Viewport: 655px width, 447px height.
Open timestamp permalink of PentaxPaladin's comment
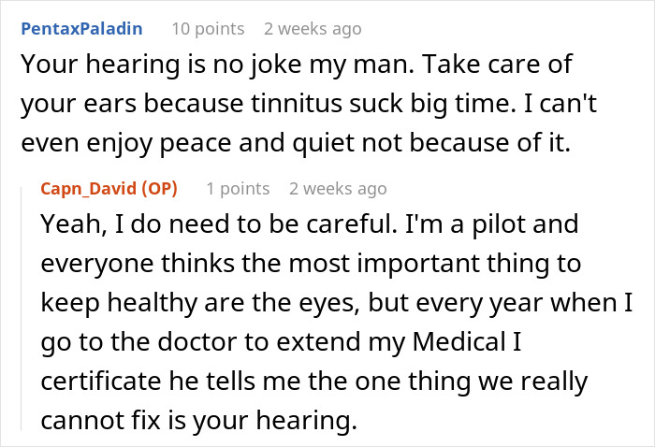[312, 27]
